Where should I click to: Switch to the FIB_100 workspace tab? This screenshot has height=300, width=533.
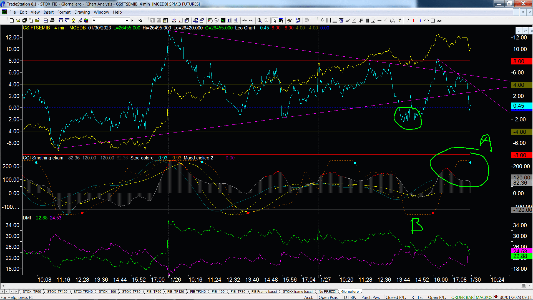(x=218, y=292)
